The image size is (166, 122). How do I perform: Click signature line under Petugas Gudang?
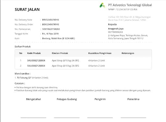click(x=67, y=118)
